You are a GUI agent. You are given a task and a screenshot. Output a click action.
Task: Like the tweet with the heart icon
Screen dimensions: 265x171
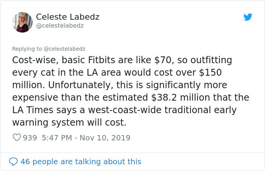pyautogui.click(x=17, y=137)
